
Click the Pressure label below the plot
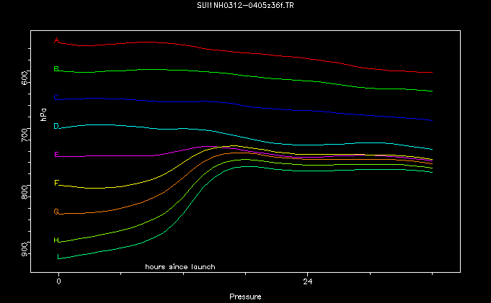point(245,297)
